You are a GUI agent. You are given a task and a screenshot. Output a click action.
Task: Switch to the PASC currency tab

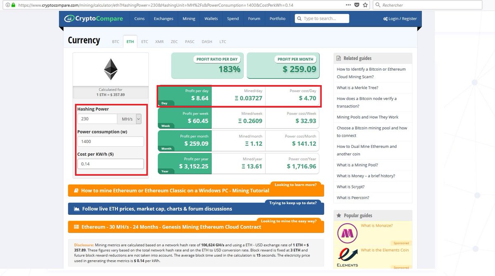(x=190, y=42)
